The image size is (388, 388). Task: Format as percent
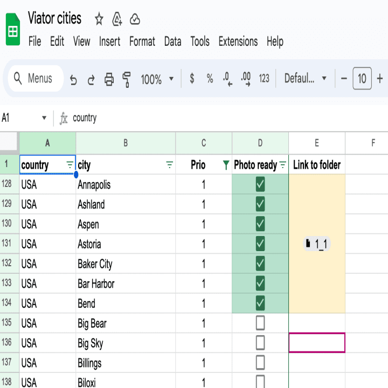pyautogui.click(x=210, y=79)
